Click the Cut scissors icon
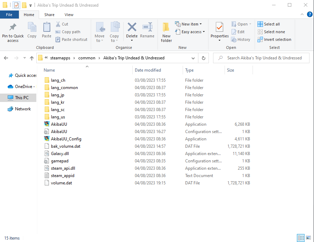The width and height of the screenshot is (314, 242). point(58,24)
